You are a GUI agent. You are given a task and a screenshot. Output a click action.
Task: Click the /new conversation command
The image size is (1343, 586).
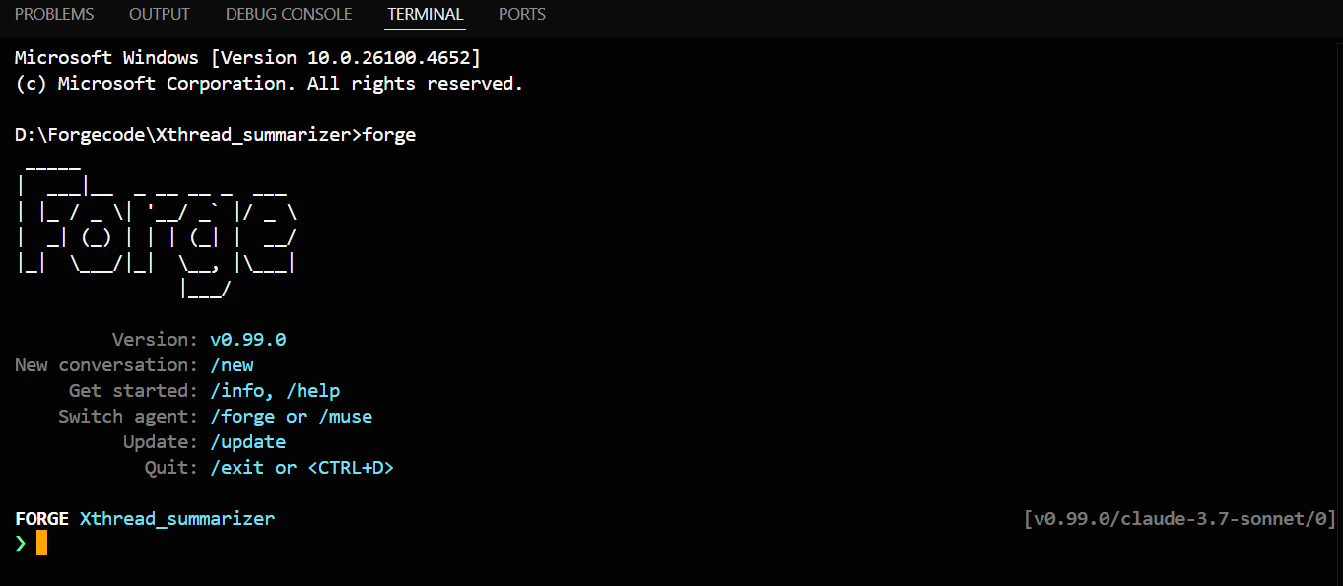pos(233,364)
